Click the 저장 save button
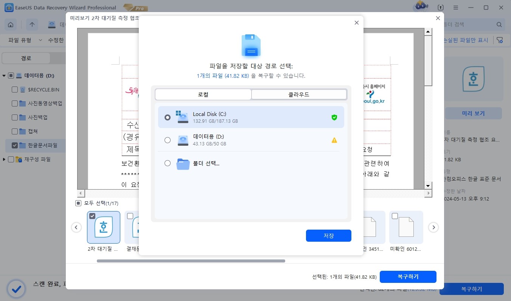The image size is (511, 301). click(328, 235)
